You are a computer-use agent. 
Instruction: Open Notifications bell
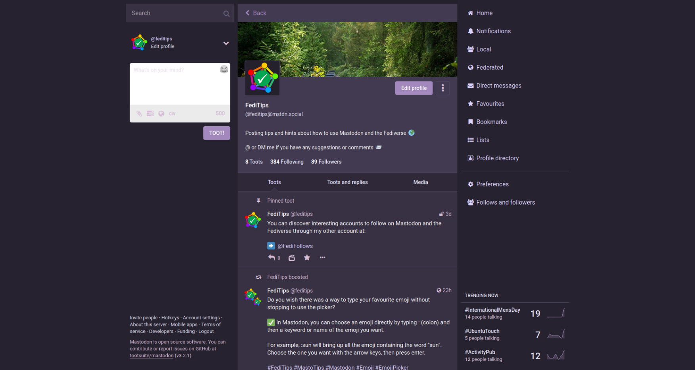tap(489, 31)
